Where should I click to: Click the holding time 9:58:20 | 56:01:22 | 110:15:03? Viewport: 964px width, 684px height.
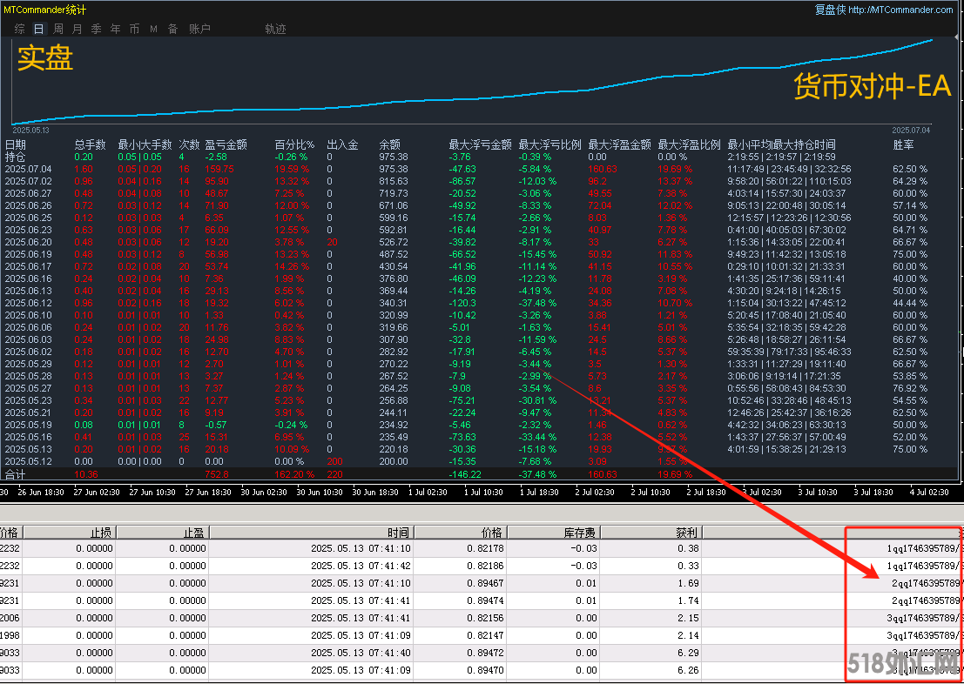(789, 181)
